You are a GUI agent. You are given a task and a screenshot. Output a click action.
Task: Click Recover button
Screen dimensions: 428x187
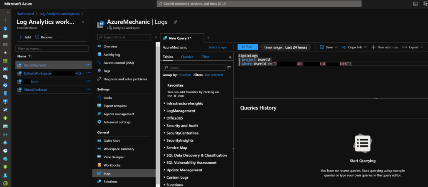44,37
